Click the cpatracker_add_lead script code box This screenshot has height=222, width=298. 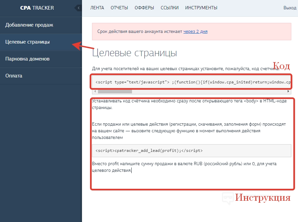(x=192, y=151)
